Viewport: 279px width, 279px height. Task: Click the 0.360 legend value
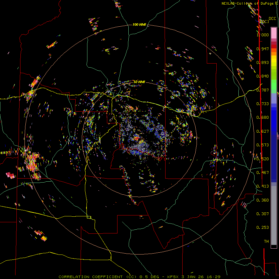tap(263, 200)
